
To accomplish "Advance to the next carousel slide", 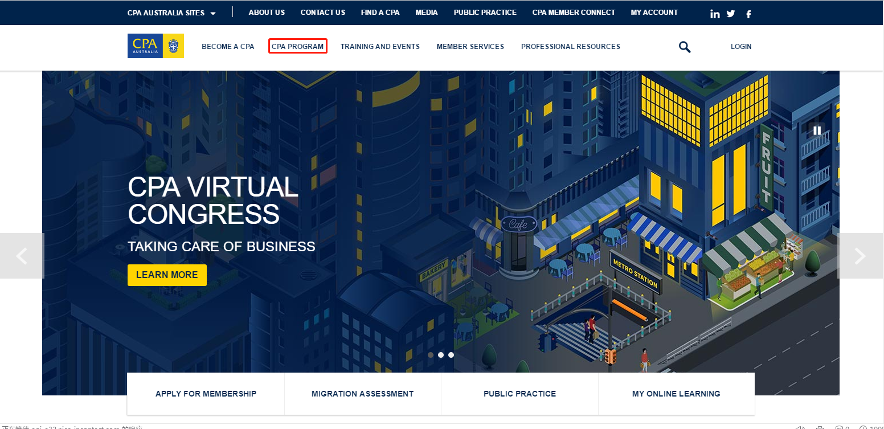I will pyautogui.click(x=860, y=256).
